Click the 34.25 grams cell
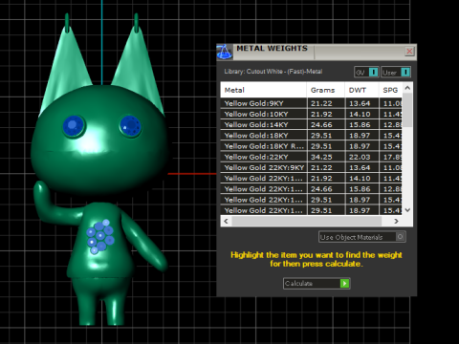459x344 pixels. [326, 157]
